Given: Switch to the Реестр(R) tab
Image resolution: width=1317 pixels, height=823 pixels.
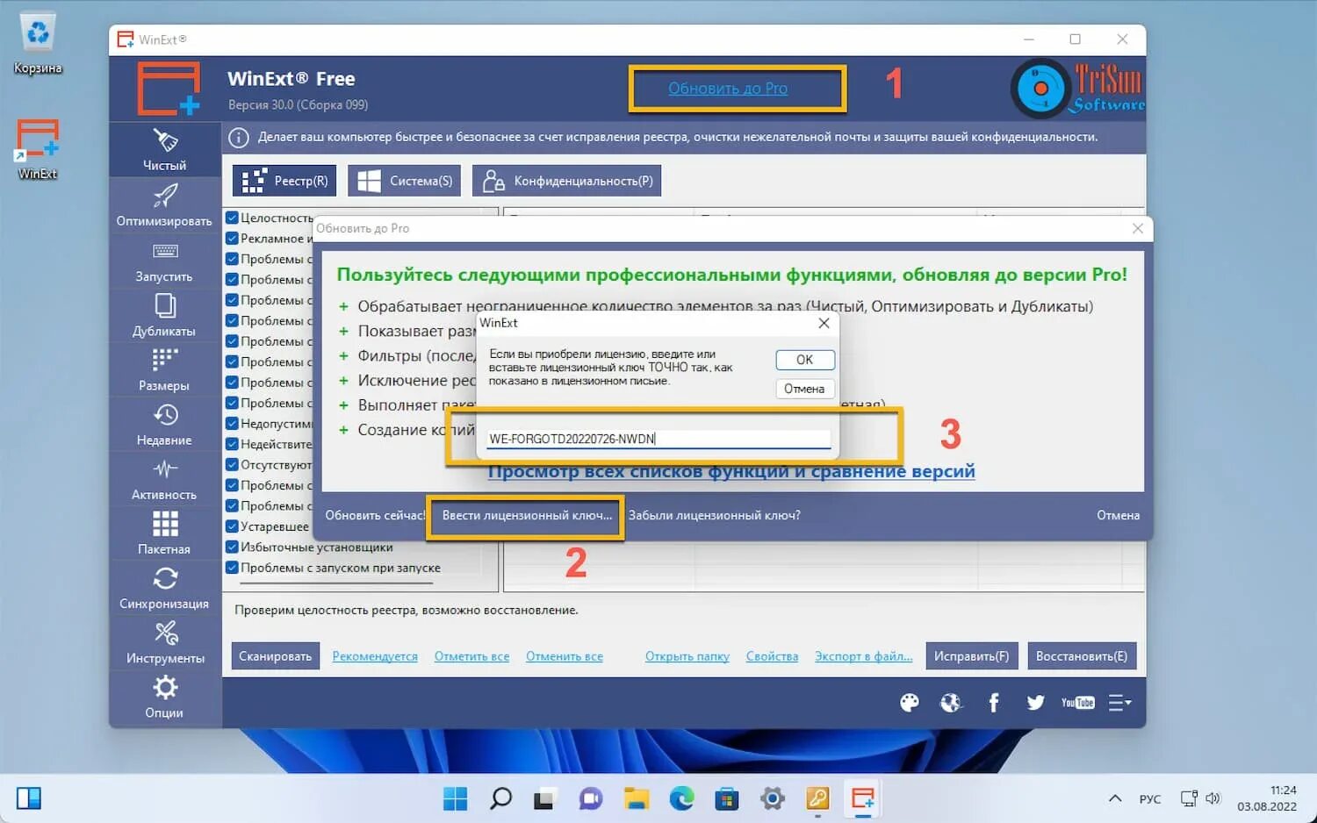Looking at the screenshot, I should point(284,181).
